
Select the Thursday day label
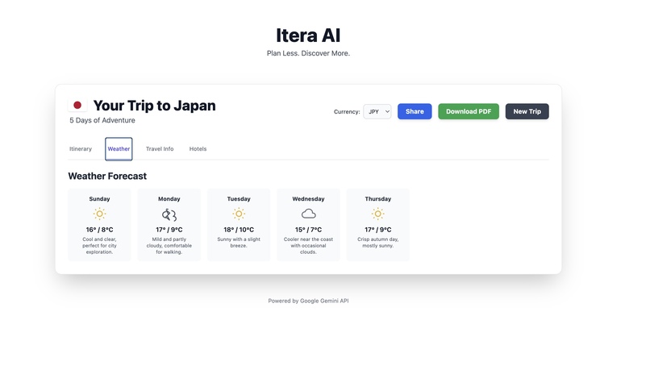tap(377, 199)
